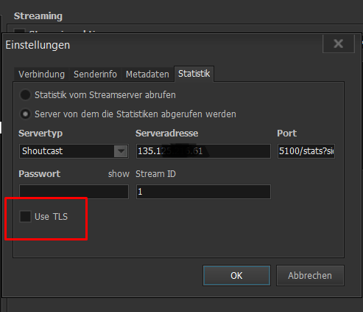Click the Passwort input field

point(74,192)
